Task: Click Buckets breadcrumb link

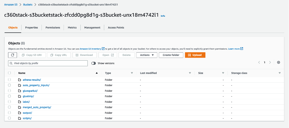Action: tap(28, 4)
